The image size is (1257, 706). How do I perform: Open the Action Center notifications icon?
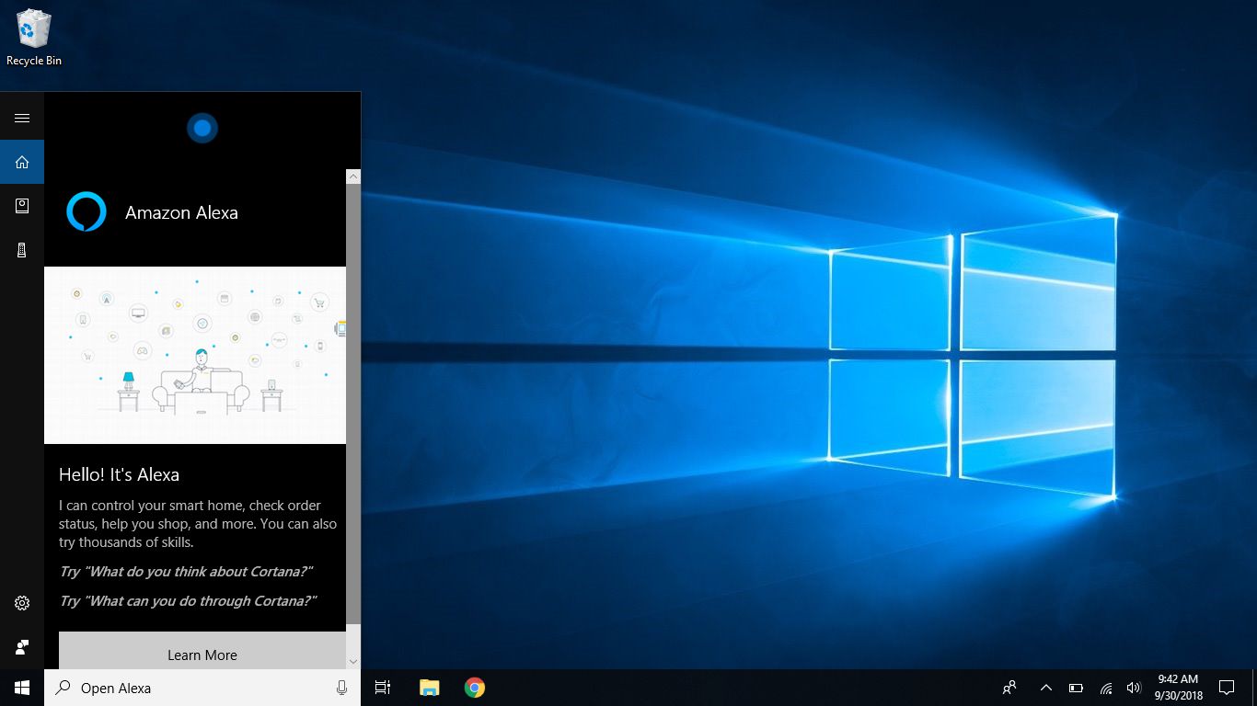pos(1227,688)
